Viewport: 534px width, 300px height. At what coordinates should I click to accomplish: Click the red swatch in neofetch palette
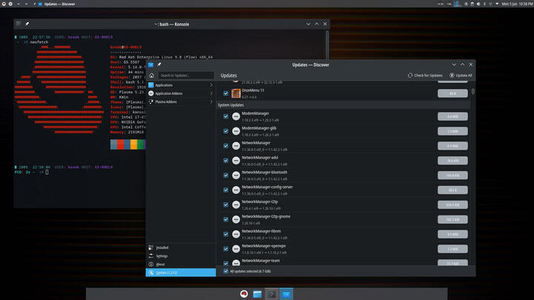point(120,144)
